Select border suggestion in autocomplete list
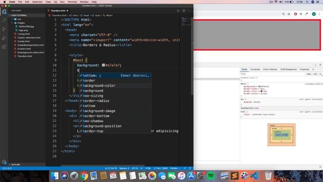 pyautogui.click(x=115, y=80)
